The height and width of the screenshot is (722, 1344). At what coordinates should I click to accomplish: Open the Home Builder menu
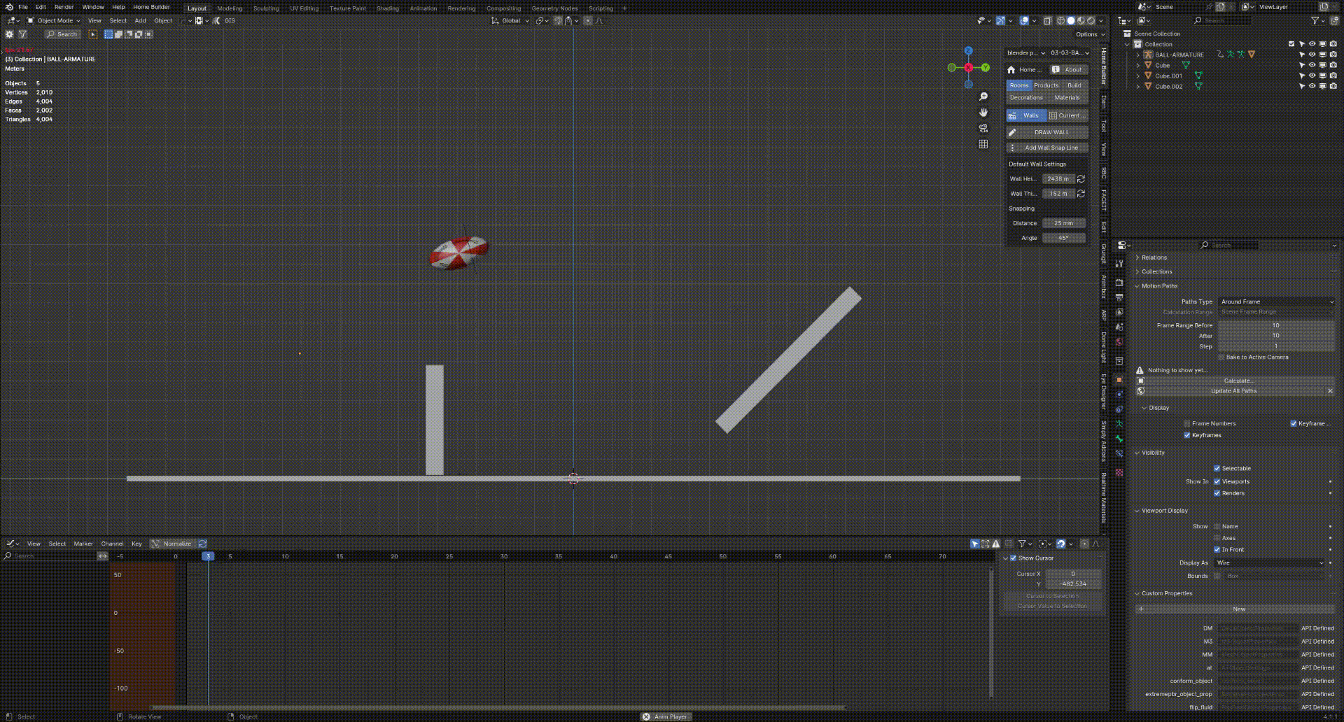click(151, 7)
